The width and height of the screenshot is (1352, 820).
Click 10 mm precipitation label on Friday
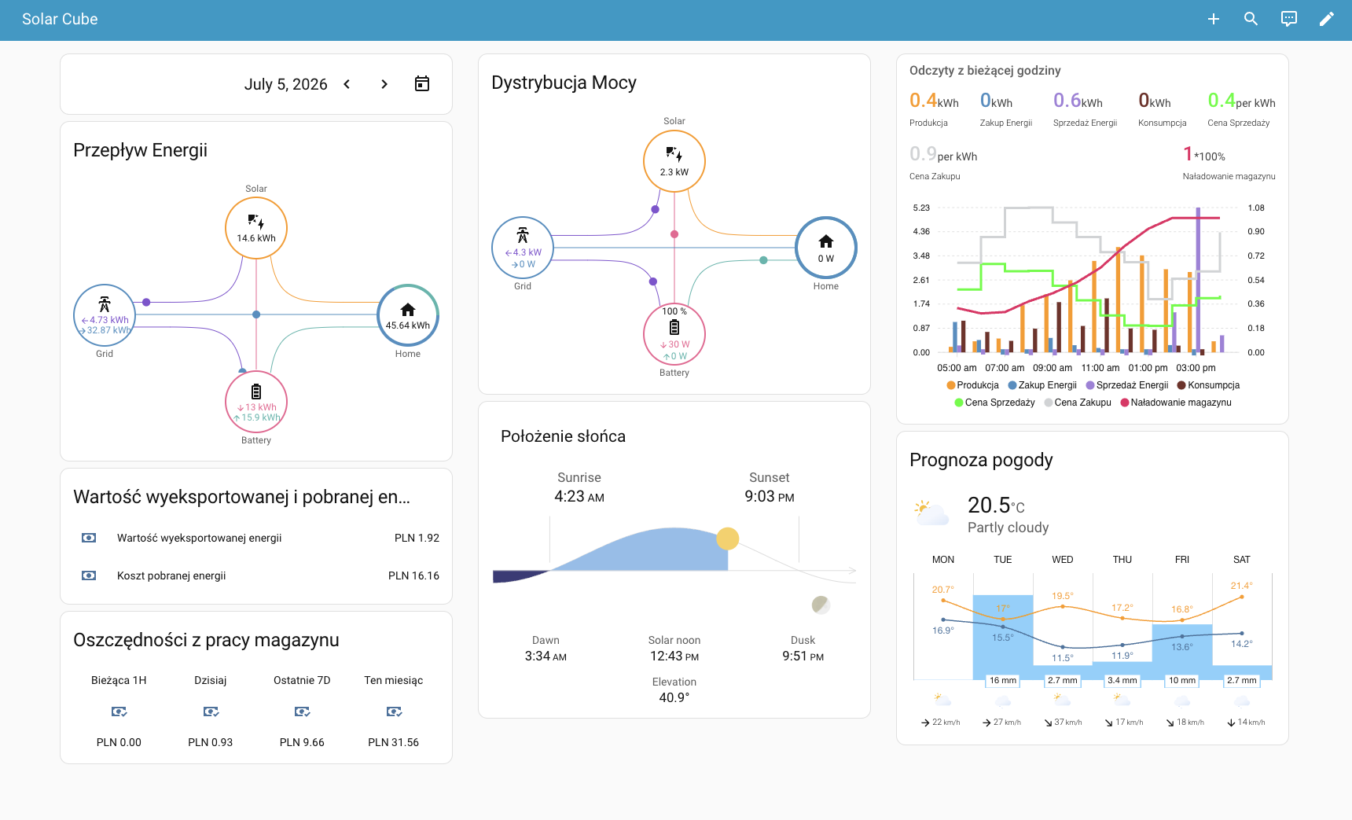pyautogui.click(x=1182, y=680)
